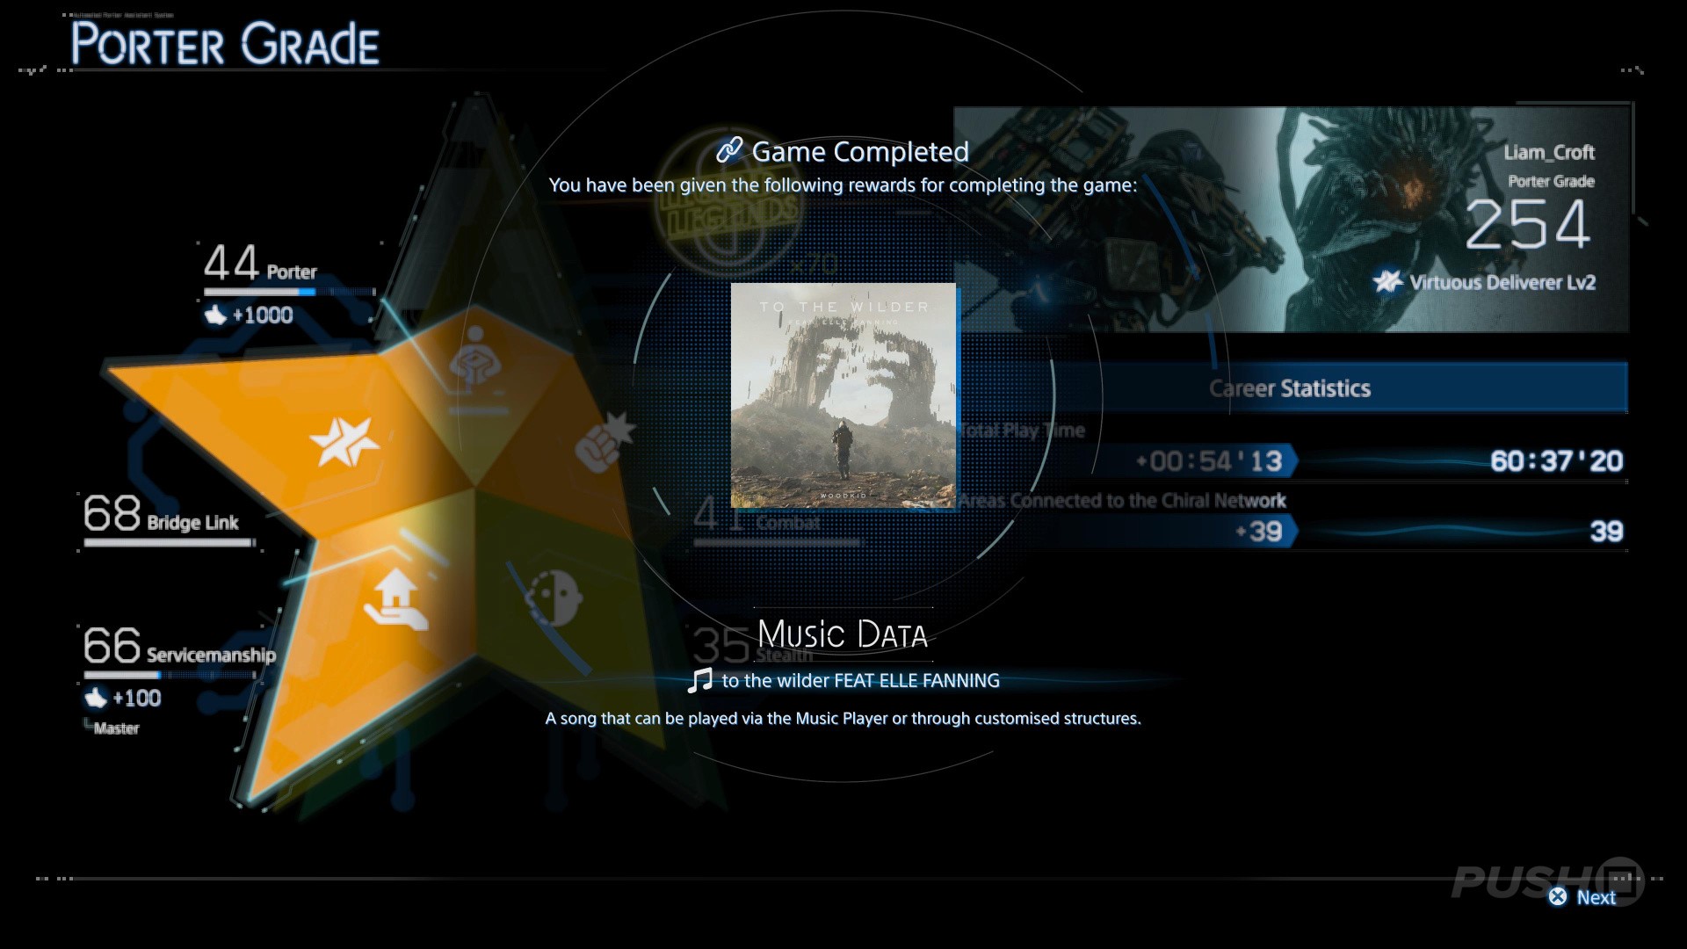Screen dimensions: 1687x949
Task: Click the chain link icon near Game Completed
Action: 729,151
